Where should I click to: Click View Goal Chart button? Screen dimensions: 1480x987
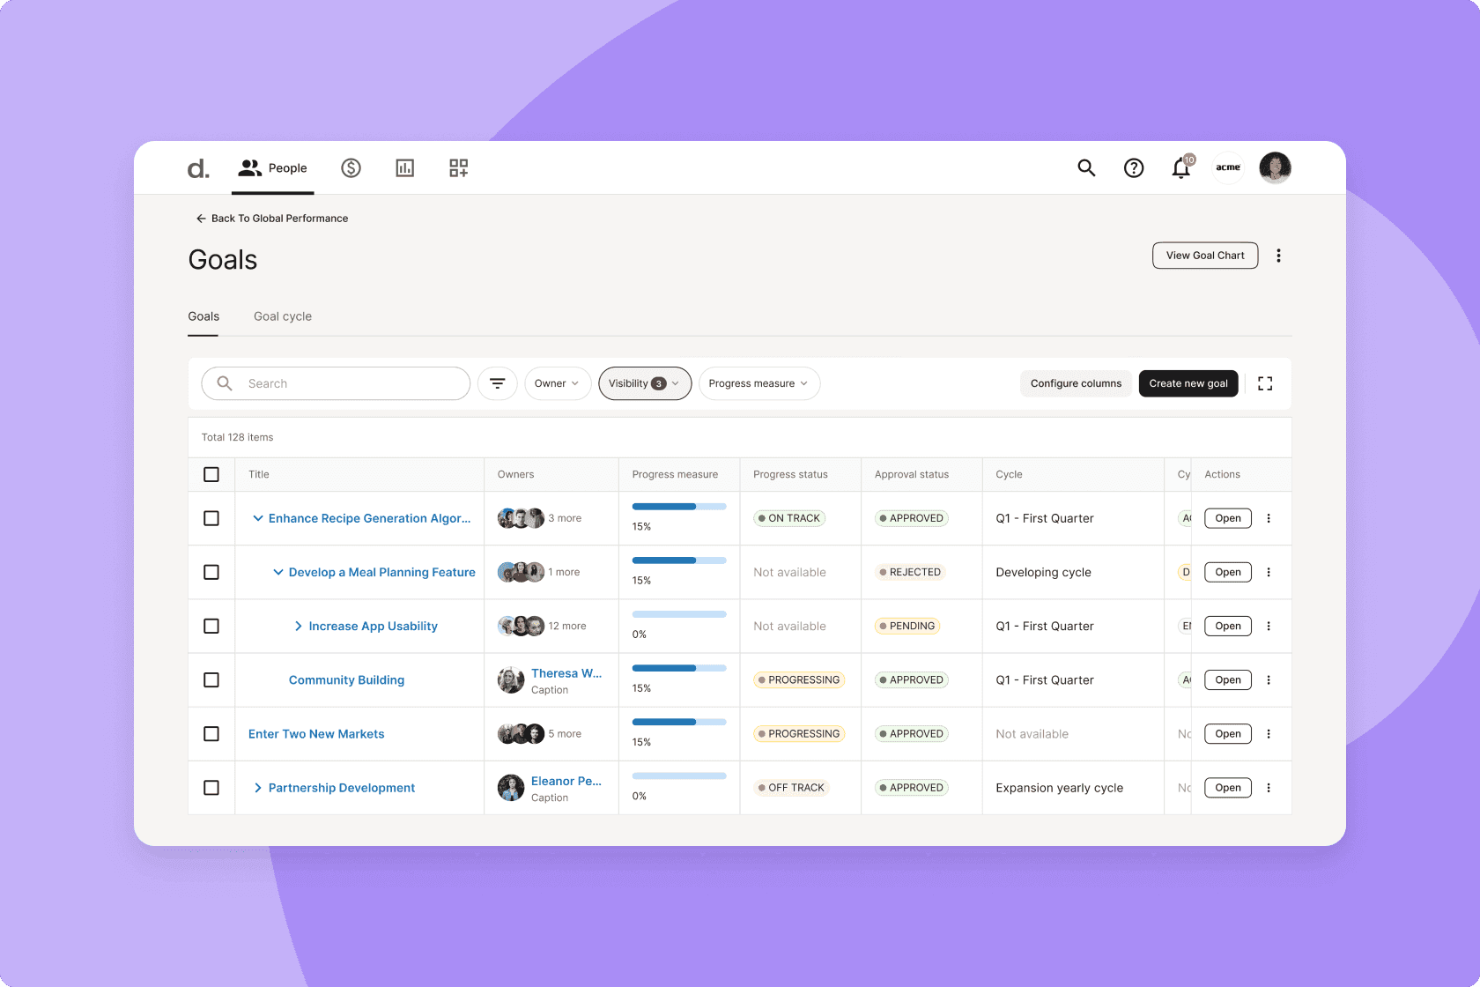click(x=1205, y=256)
